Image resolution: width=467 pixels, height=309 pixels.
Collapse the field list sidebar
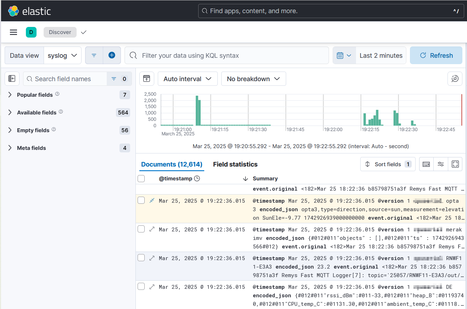click(x=12, y=79)
